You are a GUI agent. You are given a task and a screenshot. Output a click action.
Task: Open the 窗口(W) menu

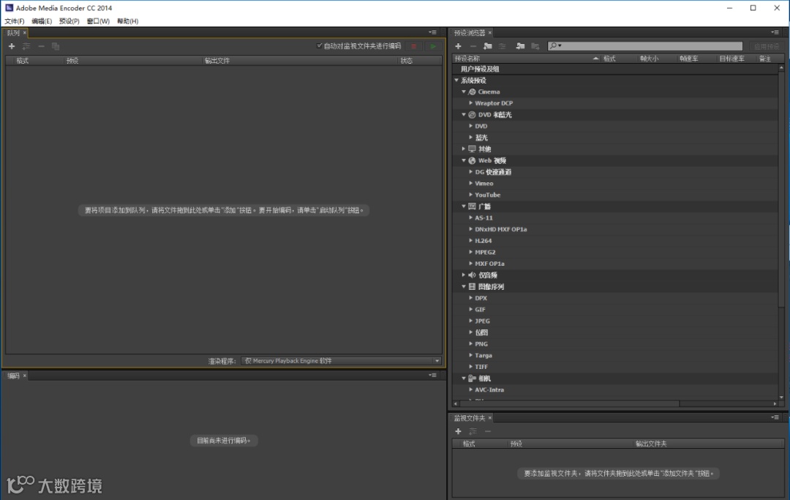98,21
